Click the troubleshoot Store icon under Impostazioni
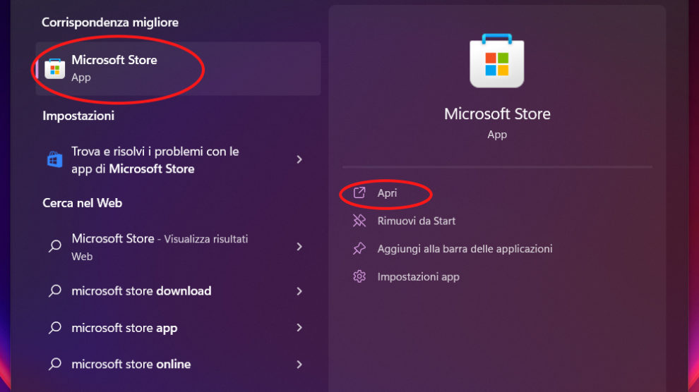699x392 pixels. [x=54, y=160]
